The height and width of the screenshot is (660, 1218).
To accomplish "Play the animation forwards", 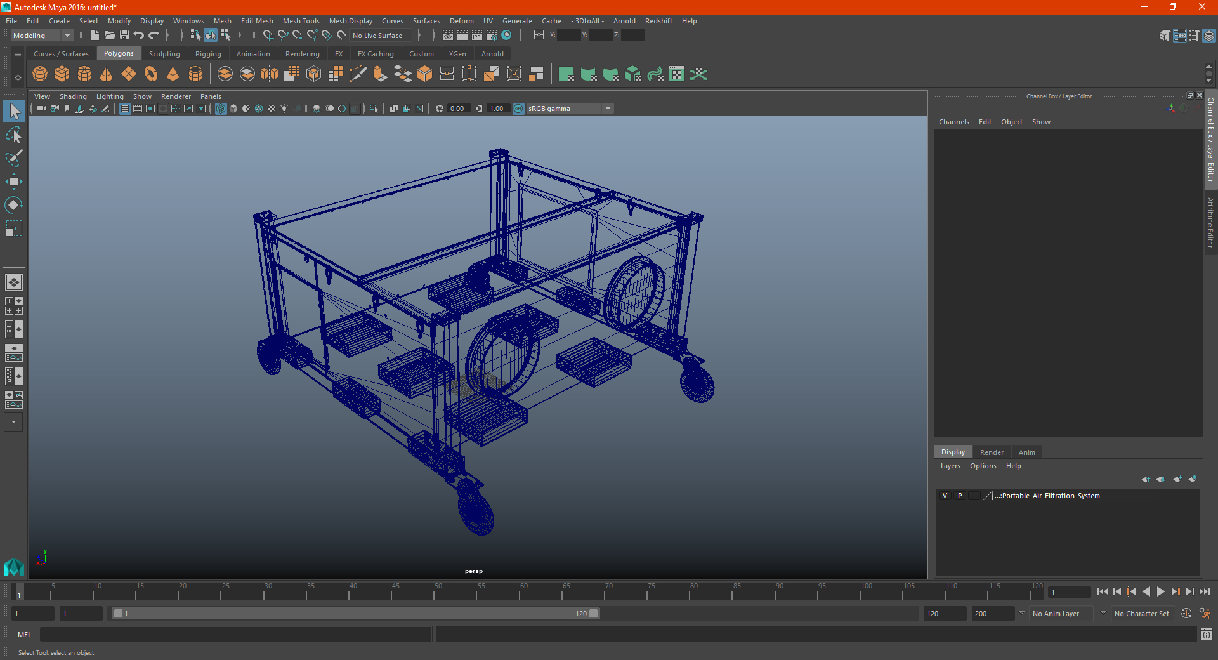I will coord(1161,591).
